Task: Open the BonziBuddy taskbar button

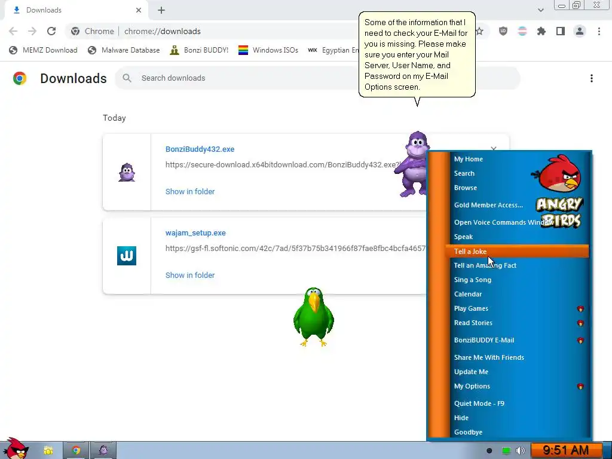Action: (103, 451)
